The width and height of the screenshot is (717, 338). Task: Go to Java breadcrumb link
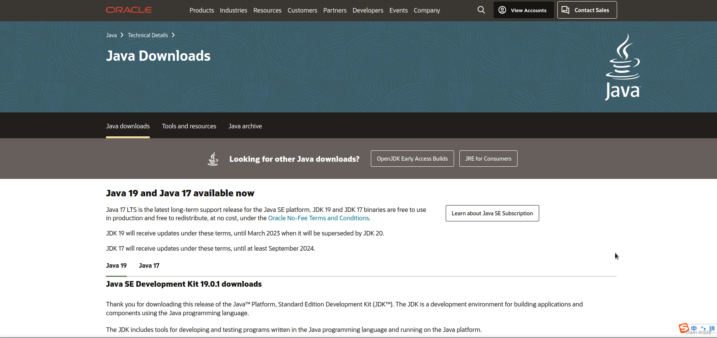(111, 35)
